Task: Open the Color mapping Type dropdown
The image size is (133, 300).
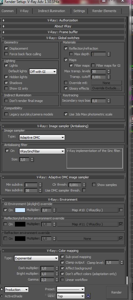Action: click(x=36, y=258)
